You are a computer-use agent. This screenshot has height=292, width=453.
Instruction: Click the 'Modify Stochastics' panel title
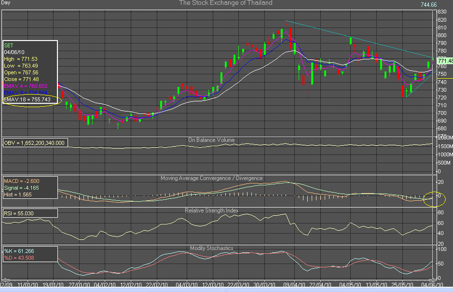click(211, 248)
